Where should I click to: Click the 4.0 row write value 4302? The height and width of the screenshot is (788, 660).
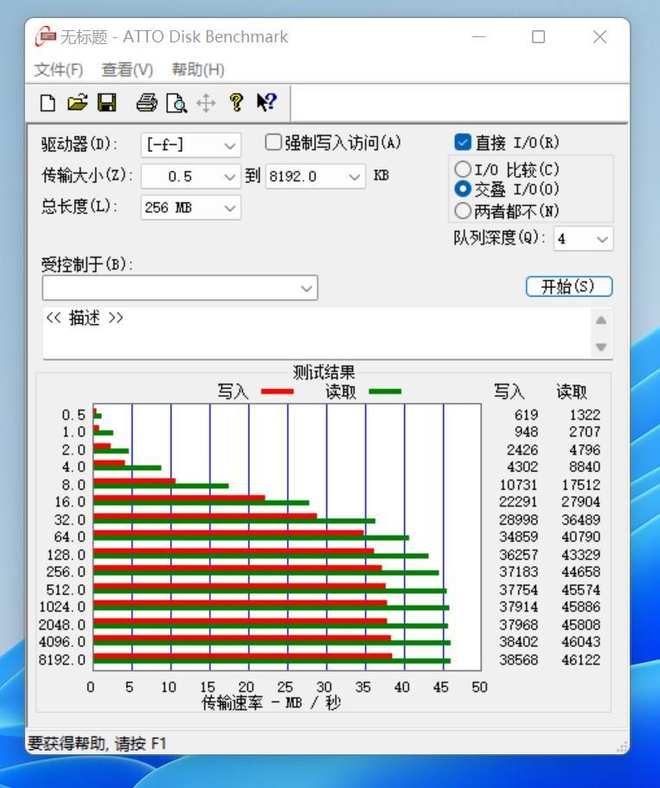coord(522,467)
